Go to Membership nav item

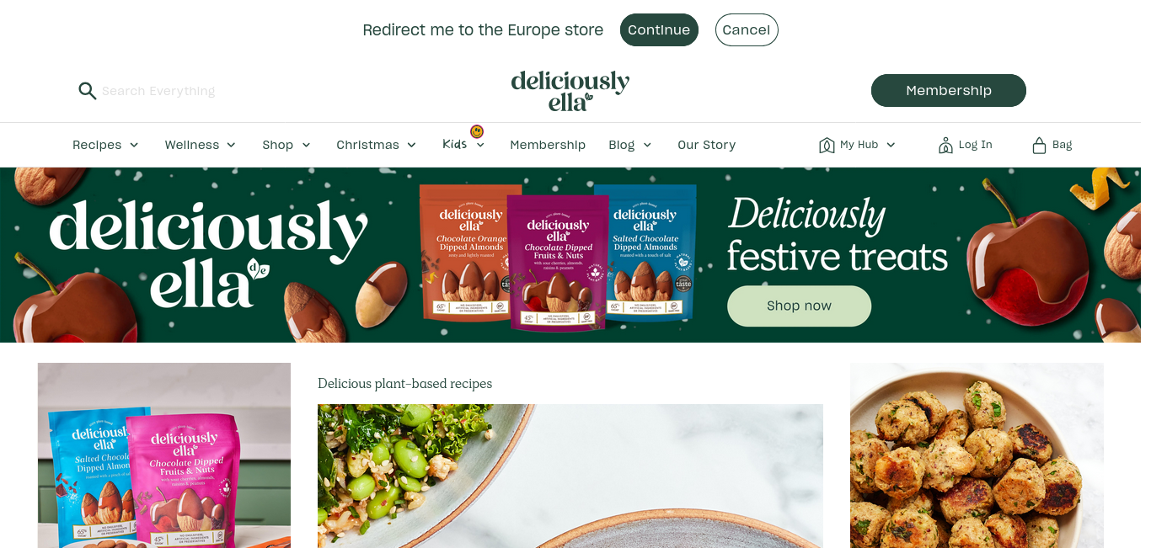pyautogui.click(x=548, y=145)
